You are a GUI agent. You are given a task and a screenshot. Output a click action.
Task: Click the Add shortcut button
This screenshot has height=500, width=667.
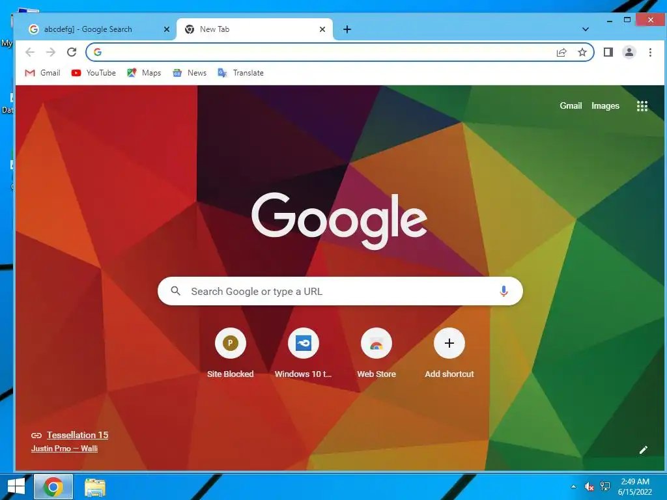[449, 353]
